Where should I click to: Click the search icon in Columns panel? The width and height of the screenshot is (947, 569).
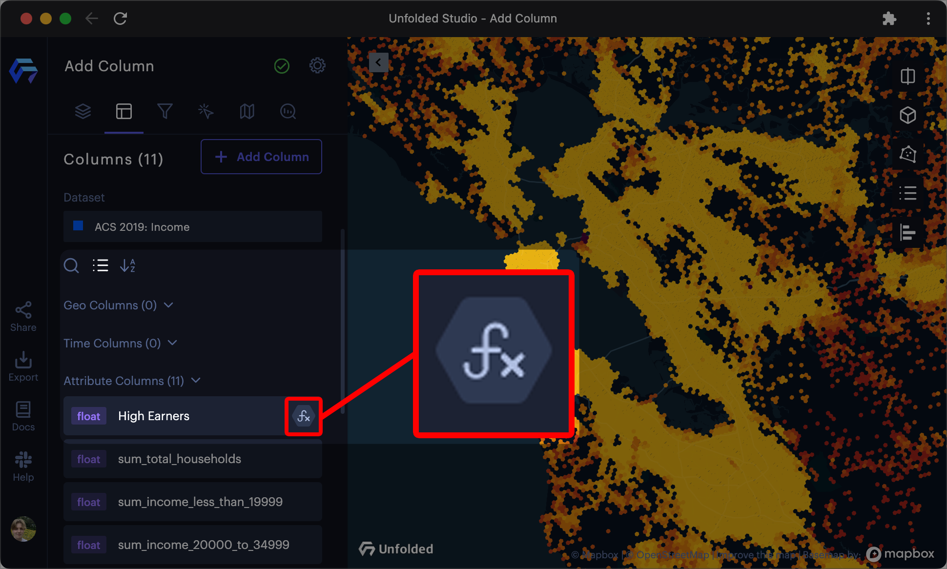pos(71,264)
